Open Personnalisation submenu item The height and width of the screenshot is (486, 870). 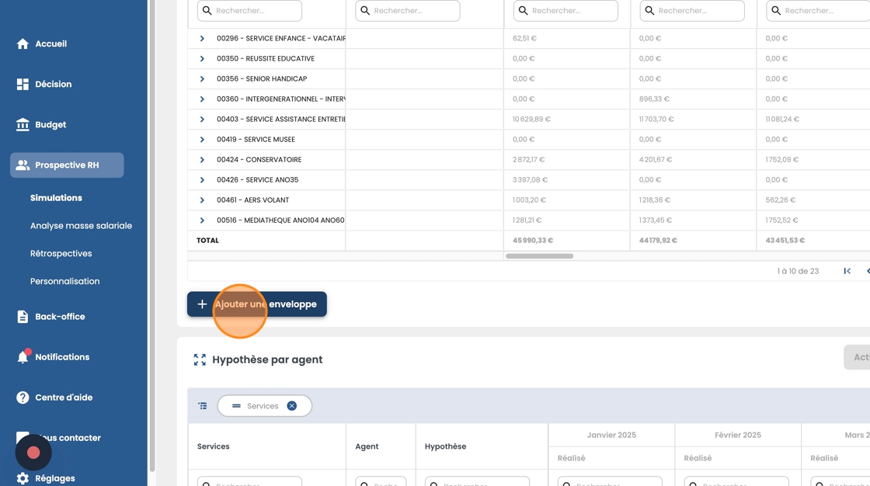65,281
